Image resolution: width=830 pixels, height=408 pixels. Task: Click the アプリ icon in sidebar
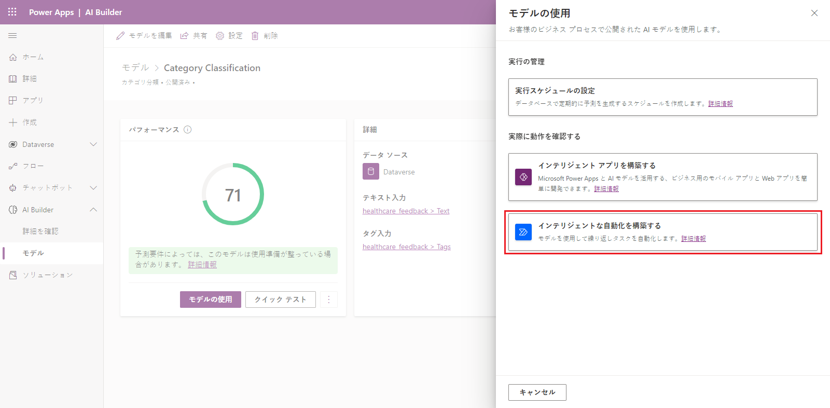(13, 100)
